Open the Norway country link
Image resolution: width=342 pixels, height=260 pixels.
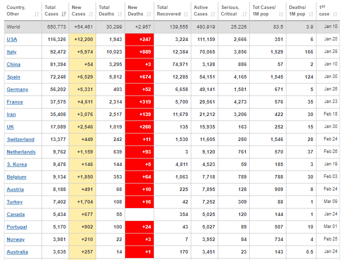[x=16, y=239]
